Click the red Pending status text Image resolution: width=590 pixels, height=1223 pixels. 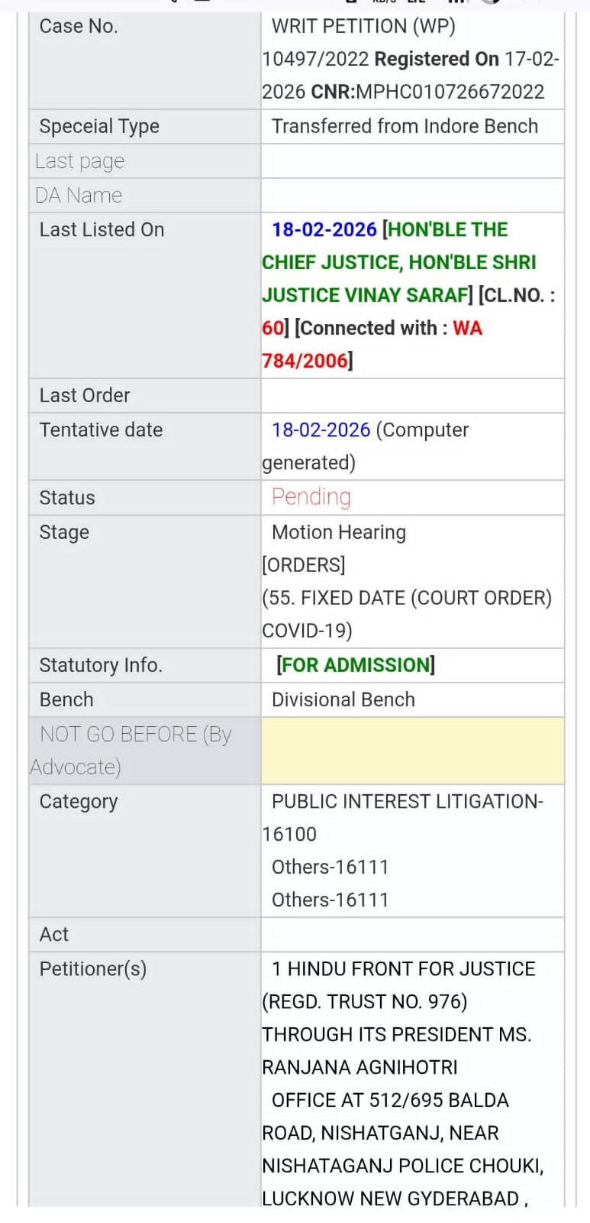click(x=311, y=497)
